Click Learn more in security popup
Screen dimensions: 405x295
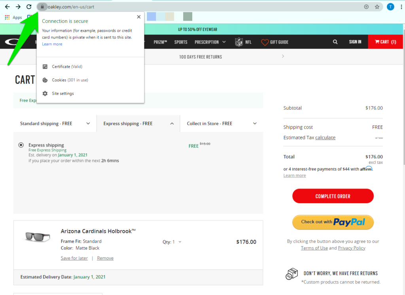pos(52,44)
